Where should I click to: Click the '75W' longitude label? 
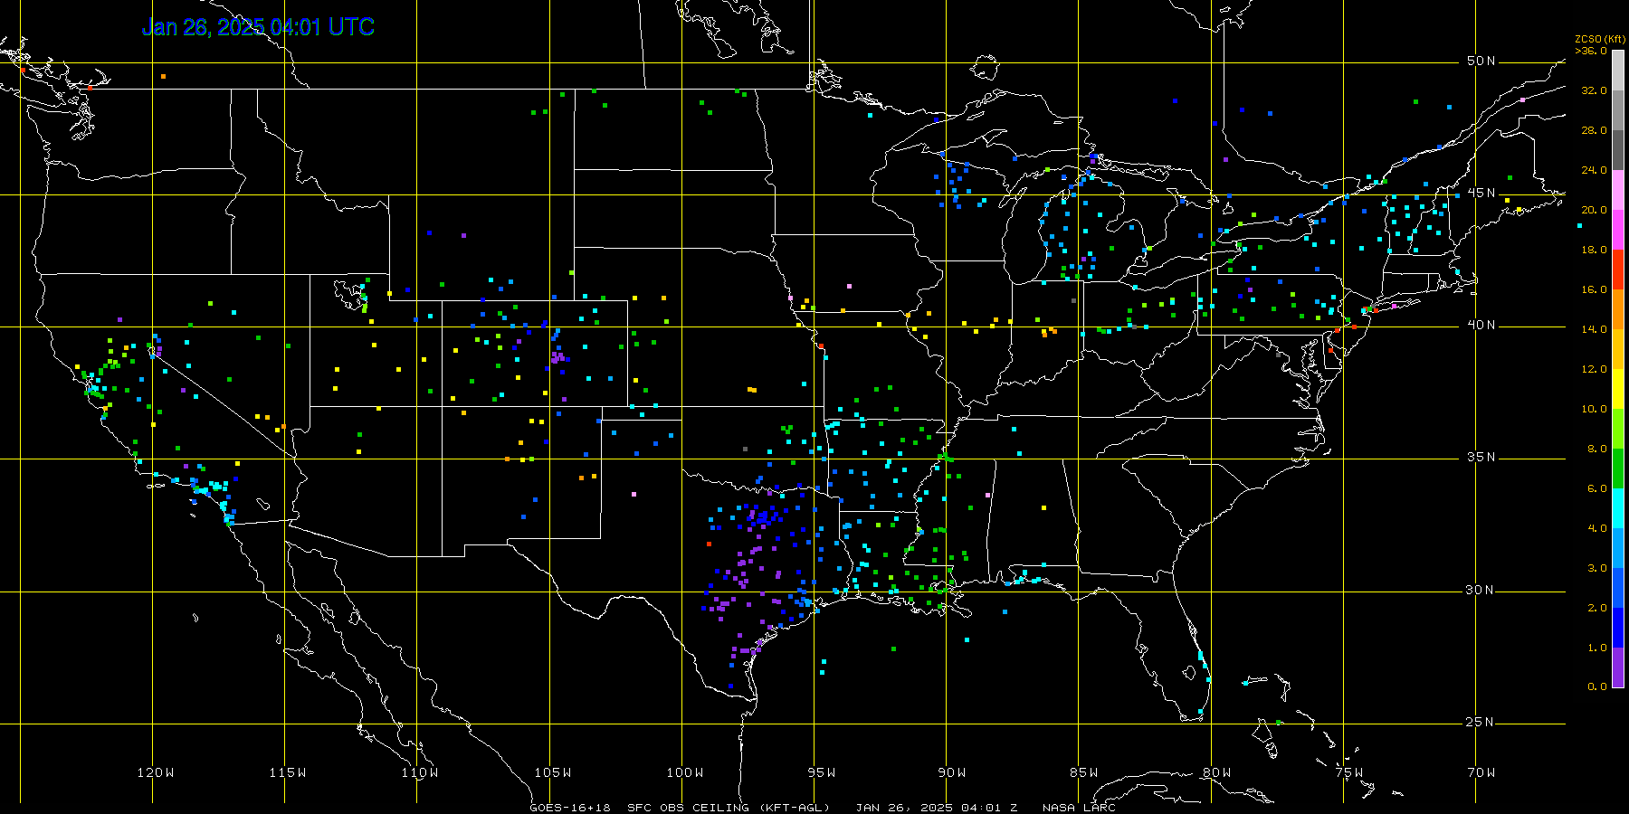(1349, 772)
